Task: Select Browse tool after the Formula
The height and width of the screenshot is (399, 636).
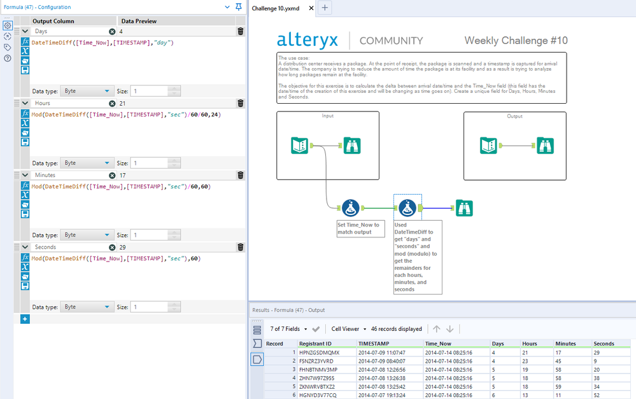Action: (463, 207)
